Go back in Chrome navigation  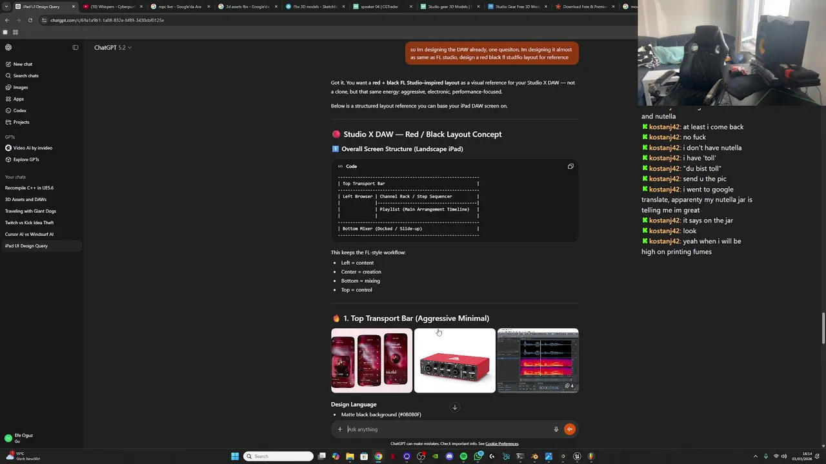6,20
